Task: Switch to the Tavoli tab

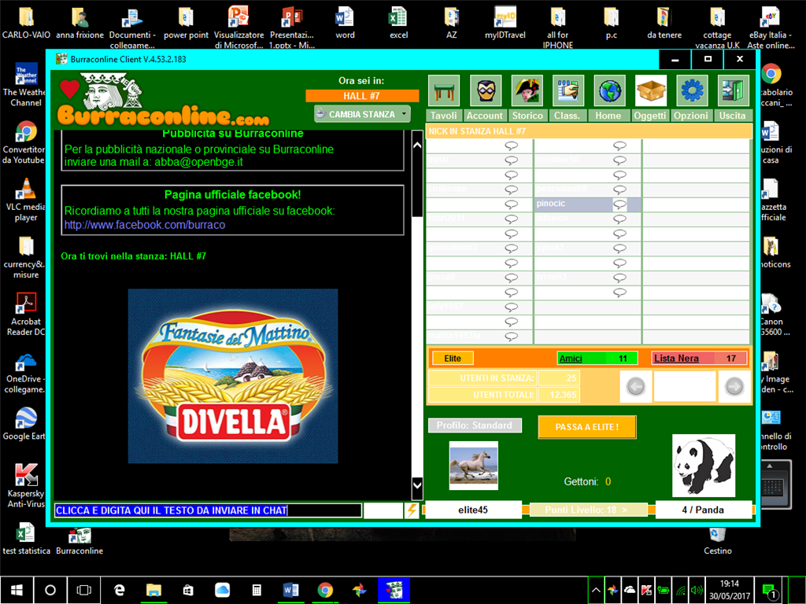Action: [x=444, y=116]
